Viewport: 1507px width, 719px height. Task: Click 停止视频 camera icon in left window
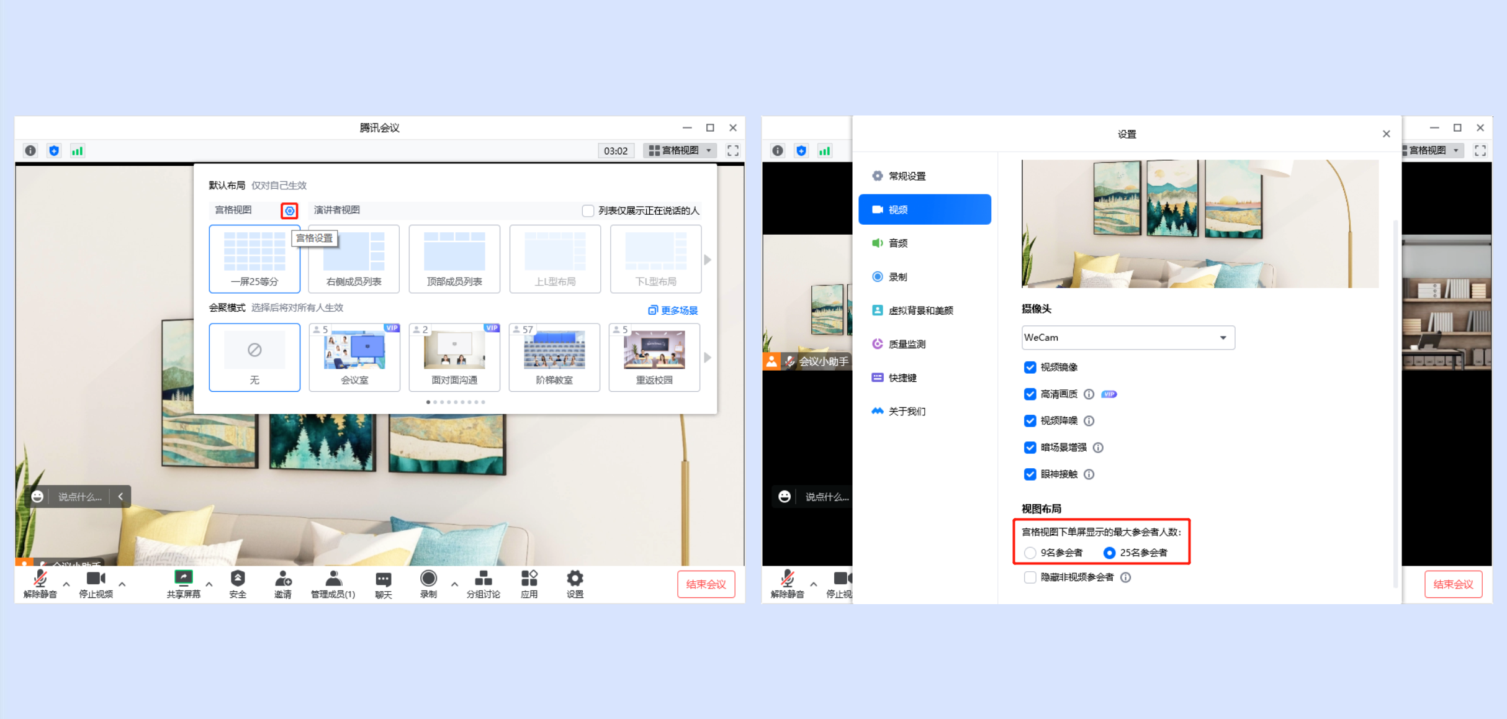coord(96,579)
